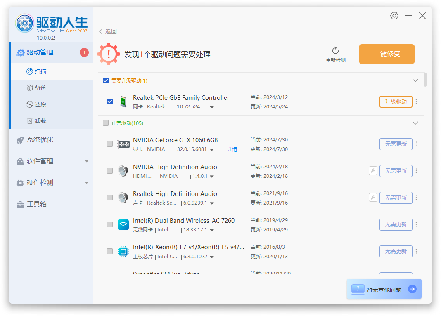Open more options dots for GeForce GTX 1060
This screenshot has height=316, width=441.
(416, 144)
